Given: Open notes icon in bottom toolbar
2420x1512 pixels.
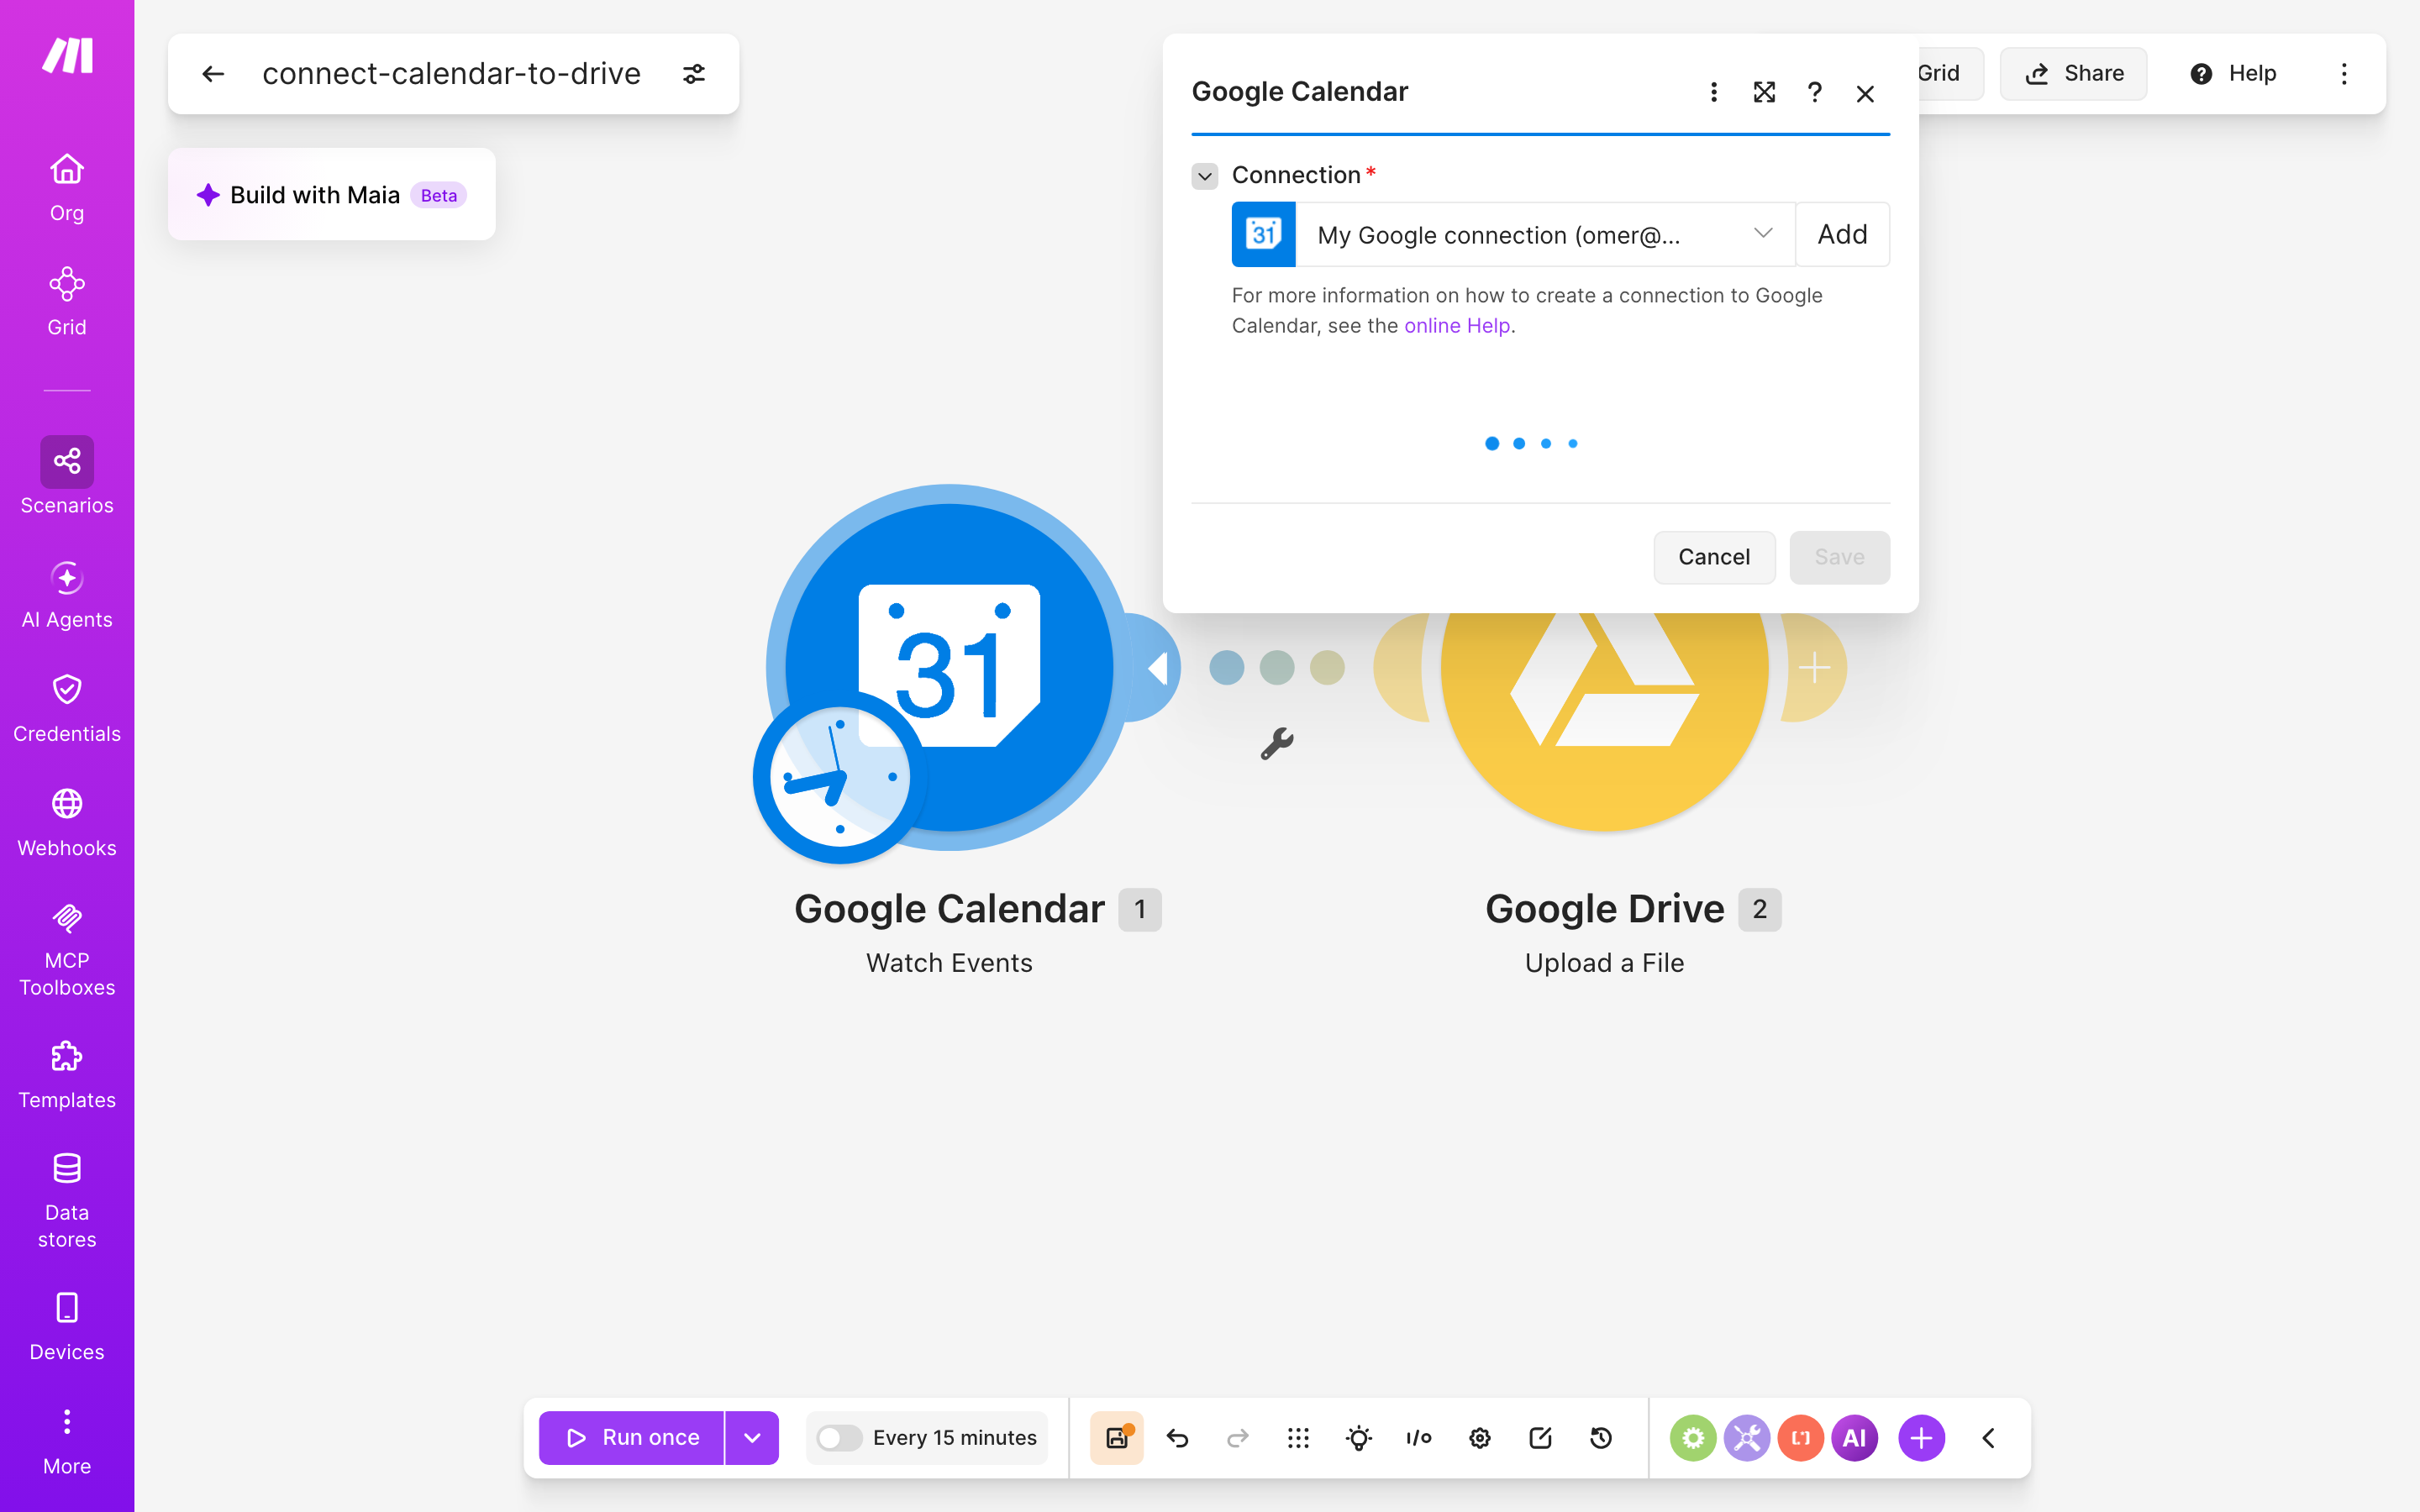Looking at the screenshot, I should 1540,1437.
